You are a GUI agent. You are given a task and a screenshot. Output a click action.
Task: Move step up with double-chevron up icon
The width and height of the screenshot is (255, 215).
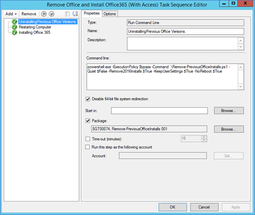click(x=44, y=14)
